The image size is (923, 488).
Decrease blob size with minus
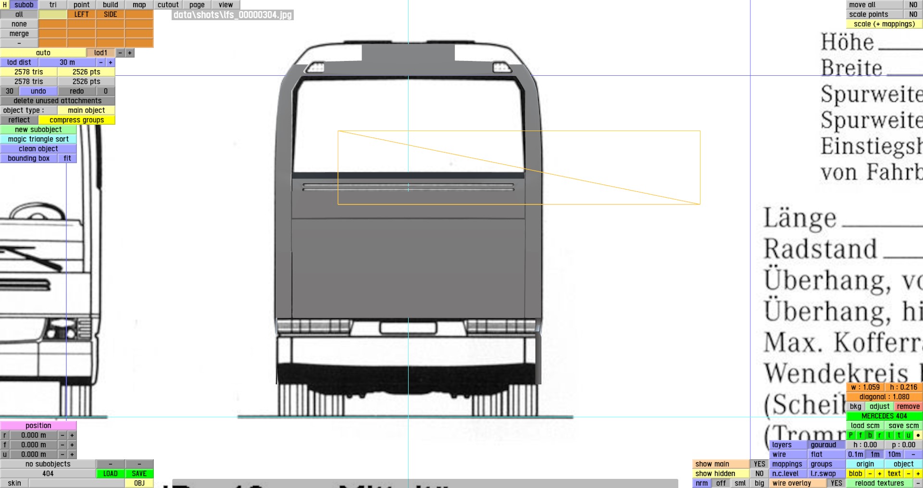[870, 474]
